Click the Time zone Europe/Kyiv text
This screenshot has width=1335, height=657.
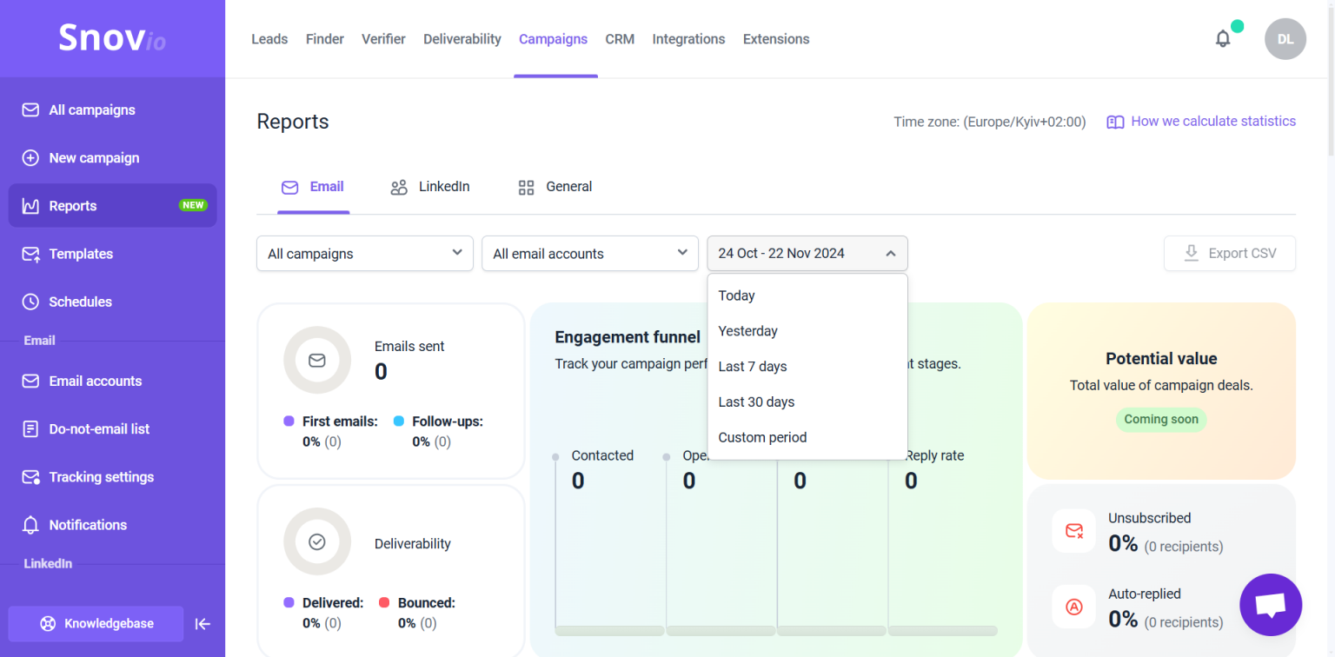pyautogui.click(x=989, y=122)
